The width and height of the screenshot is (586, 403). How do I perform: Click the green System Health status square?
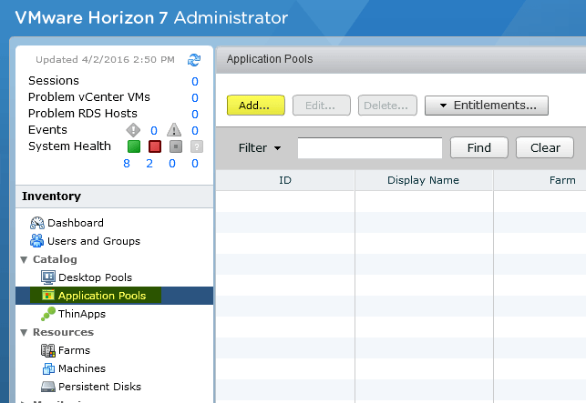coord(134,146)
